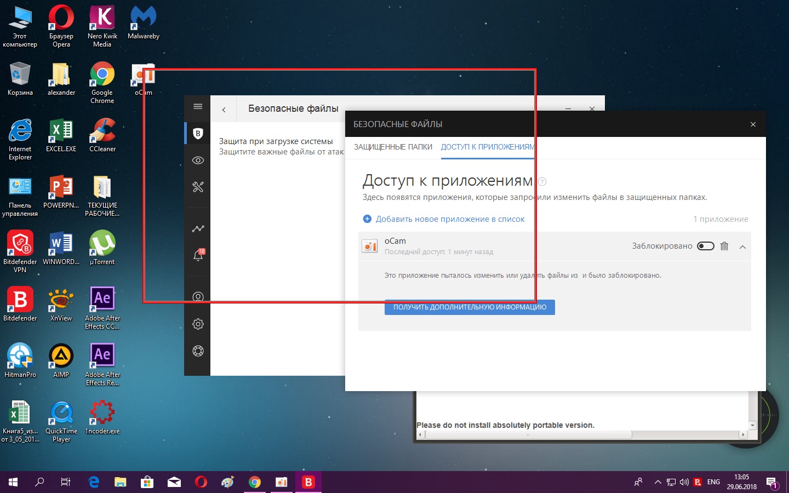The image size is (789, 493).
Task: Select the Доступ к приложениям tab
Action: [x=487, y=147]
